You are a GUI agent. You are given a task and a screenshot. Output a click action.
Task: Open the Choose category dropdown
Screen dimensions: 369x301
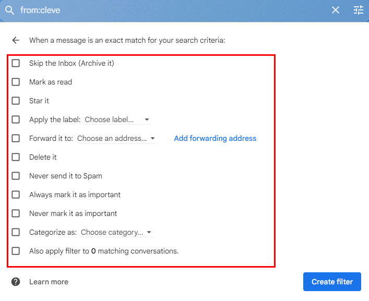point(116,232)
